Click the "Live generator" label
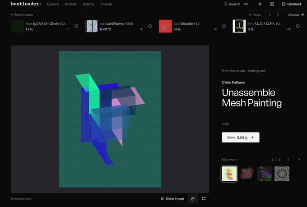This screenshot has width=307, height=207. pyautogui.click(x=21, y=198)
